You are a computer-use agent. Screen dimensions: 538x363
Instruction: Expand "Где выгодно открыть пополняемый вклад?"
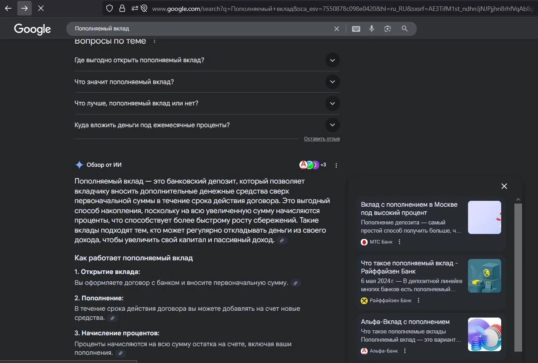tap(332, 60)
